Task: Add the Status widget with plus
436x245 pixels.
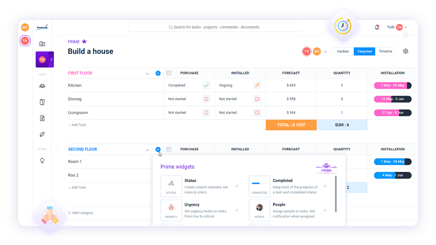Action: [237, 186]
